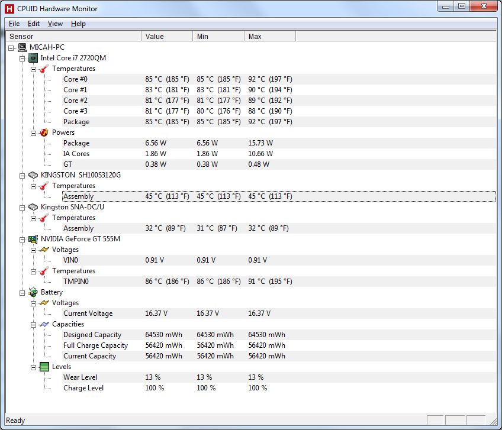Click the Min column header

tap(218, 36)
